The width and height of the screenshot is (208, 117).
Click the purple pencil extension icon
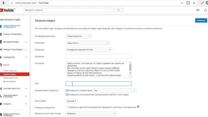pos(202,3)
